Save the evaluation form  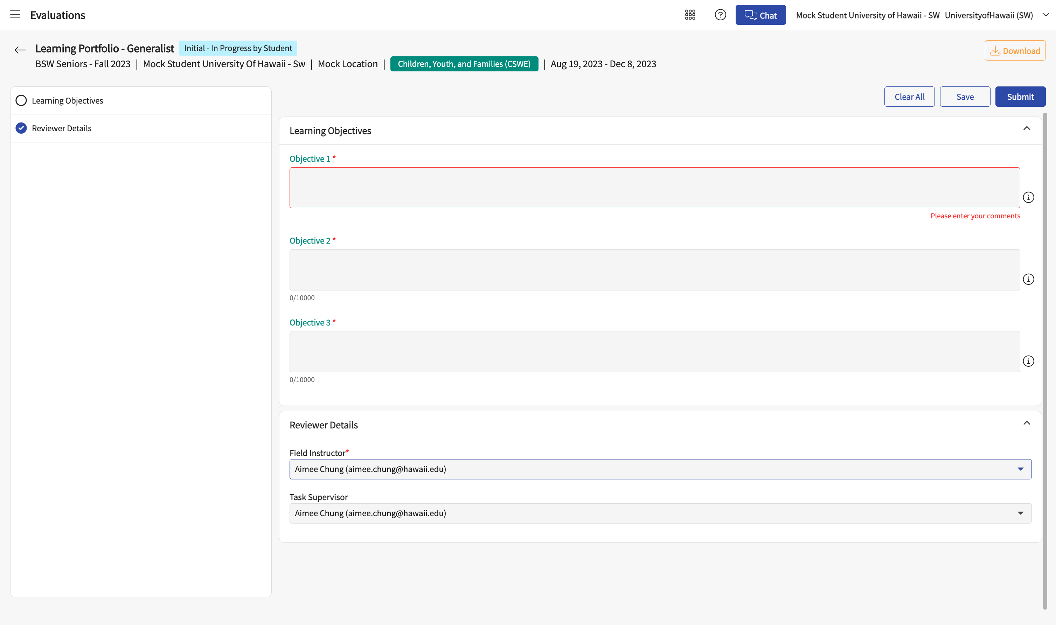pos(965,97)
